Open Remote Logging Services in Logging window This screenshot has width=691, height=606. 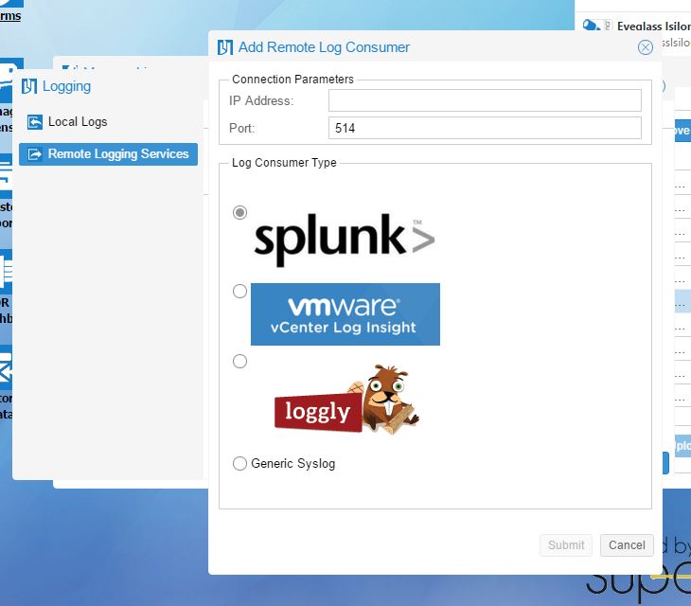[109, 153]
